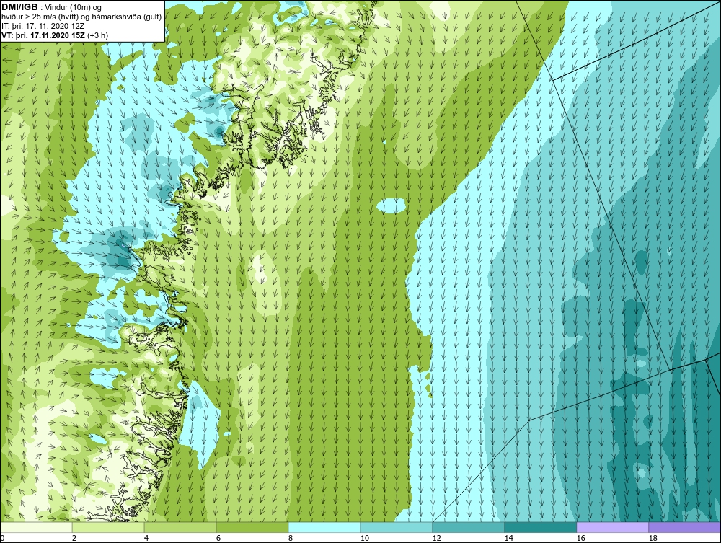
Task: Click the 12–14 m/s teal legend swatch
Action: 469,527
